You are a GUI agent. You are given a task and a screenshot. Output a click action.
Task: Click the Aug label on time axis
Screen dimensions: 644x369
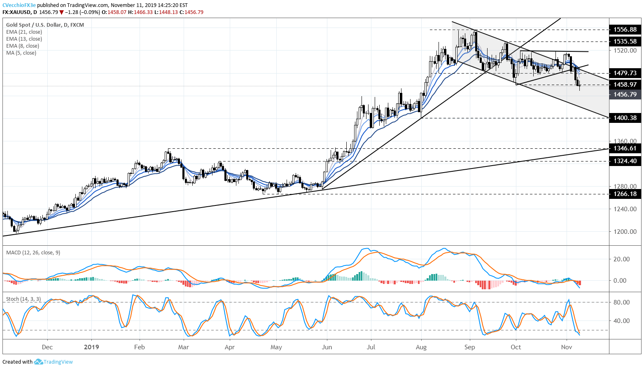pyautogui.click(x=421, y=347)
